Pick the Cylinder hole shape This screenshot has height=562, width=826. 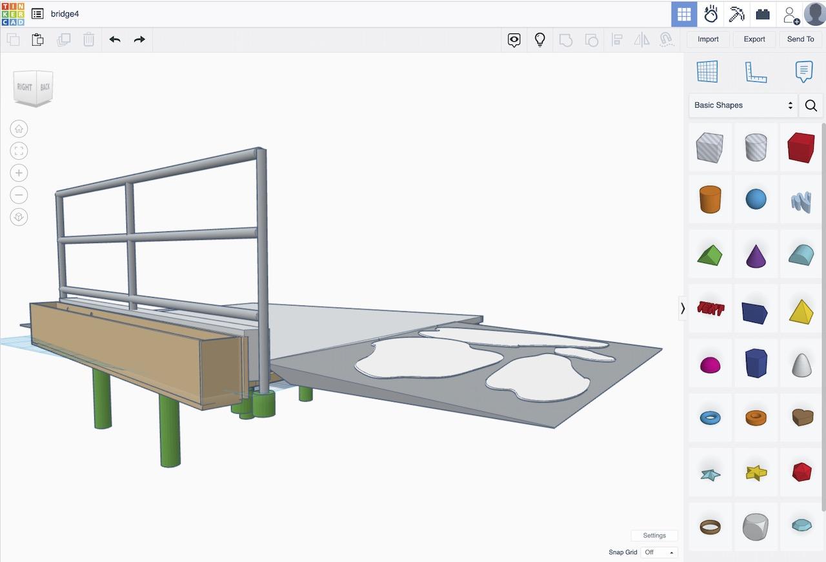point(756,147)
